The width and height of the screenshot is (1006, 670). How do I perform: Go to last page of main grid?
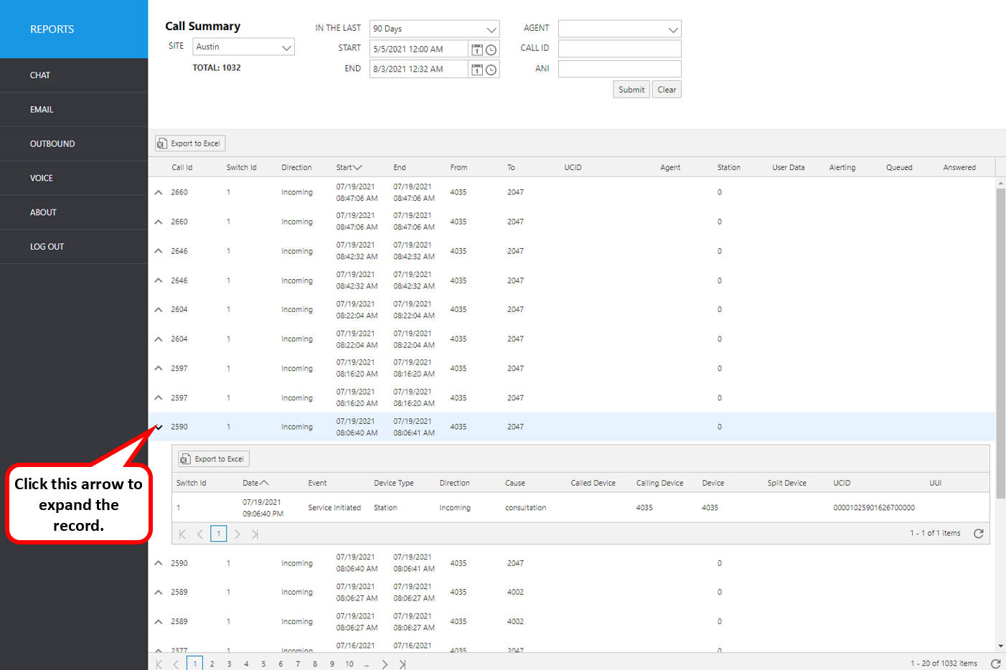[403, 664]
